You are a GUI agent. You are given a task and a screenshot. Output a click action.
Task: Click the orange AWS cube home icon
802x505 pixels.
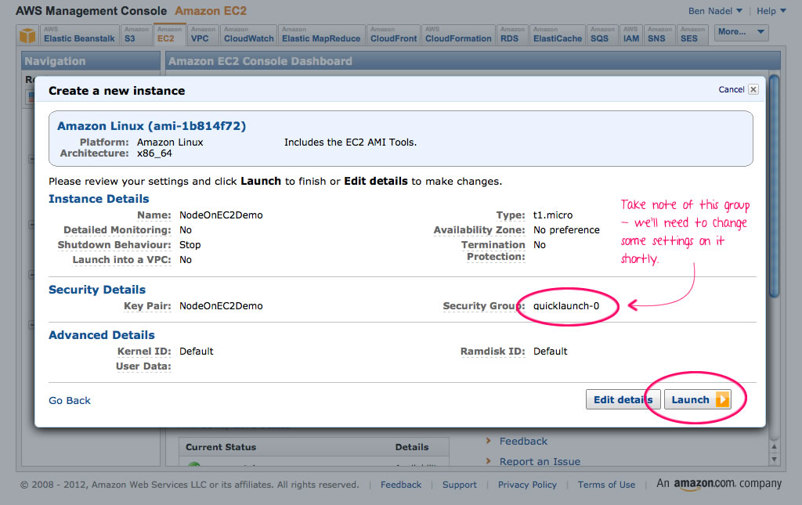[27, 36]
